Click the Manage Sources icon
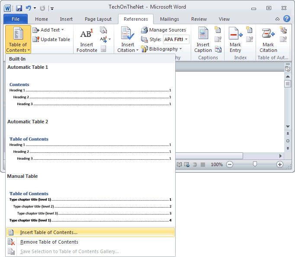 click(144, 30)
